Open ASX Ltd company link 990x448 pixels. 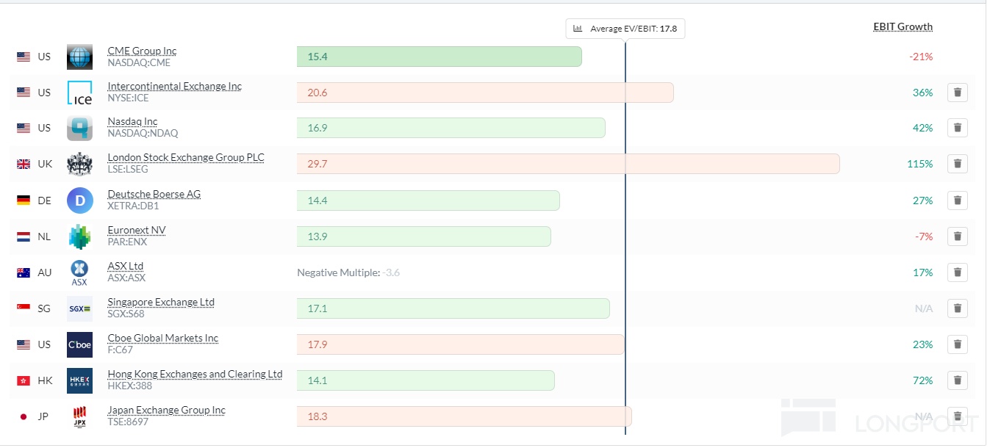coord(125,266)
